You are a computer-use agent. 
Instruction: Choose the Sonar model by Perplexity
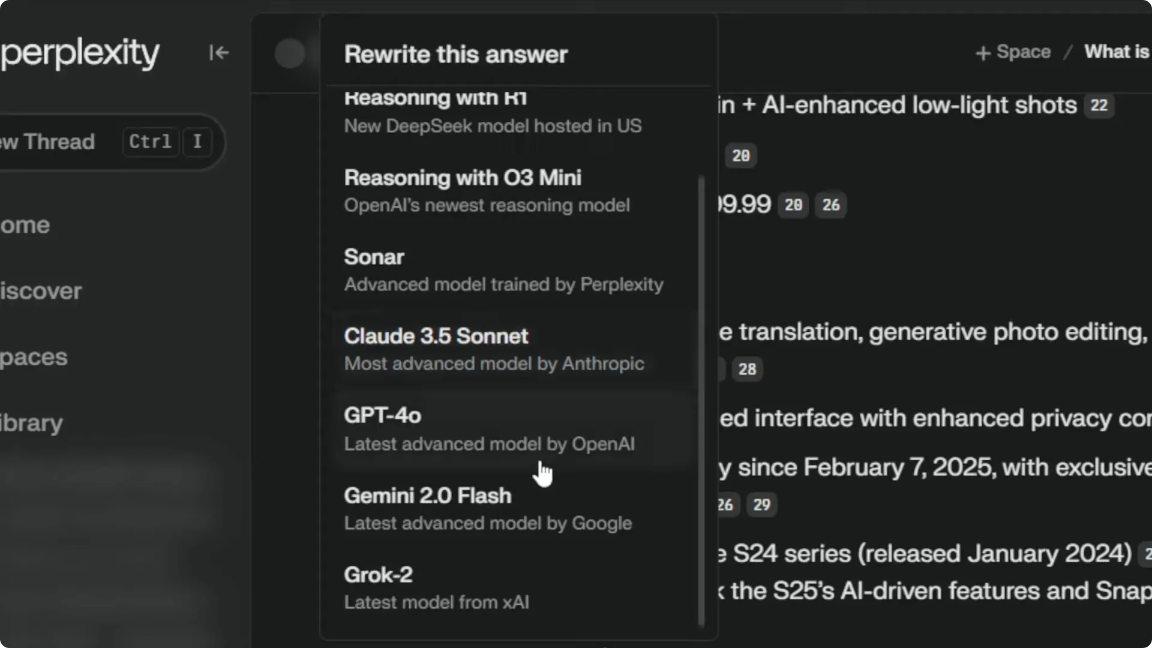pos(504,269)
